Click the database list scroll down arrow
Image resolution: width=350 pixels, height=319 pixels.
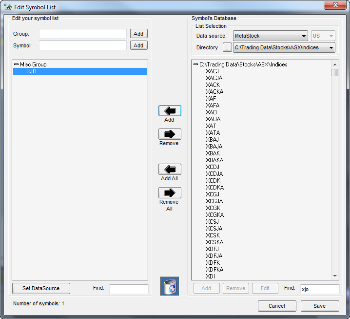(x=335, y=276)
